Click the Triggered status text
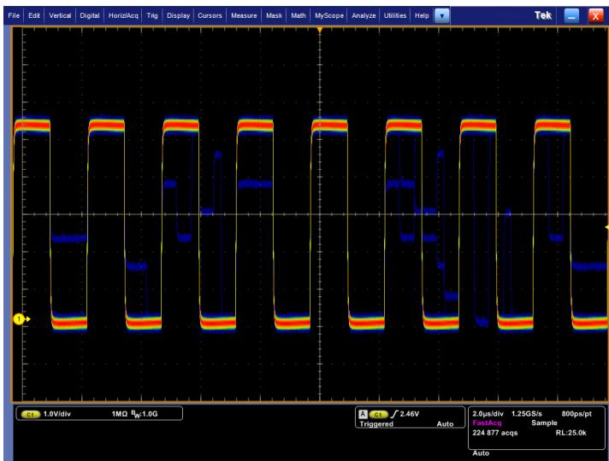 click(376, 423)
